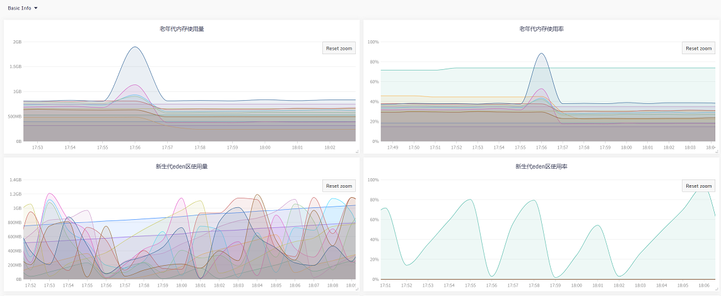Expand the Basic Info dropdown
This screenshot has width=721, height=296.
(x=23, y=8)
